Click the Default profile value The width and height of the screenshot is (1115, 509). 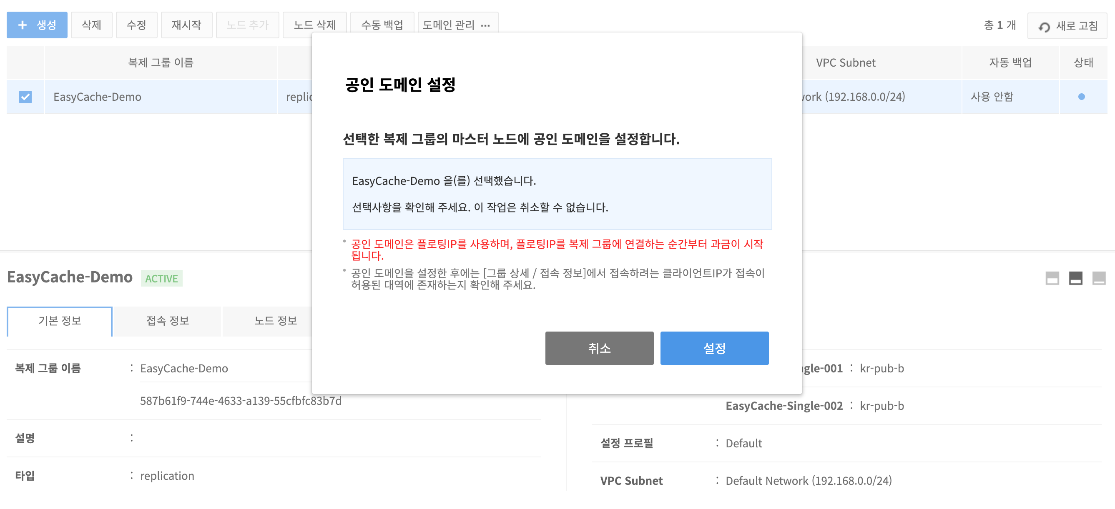click(x=743, y=443)
